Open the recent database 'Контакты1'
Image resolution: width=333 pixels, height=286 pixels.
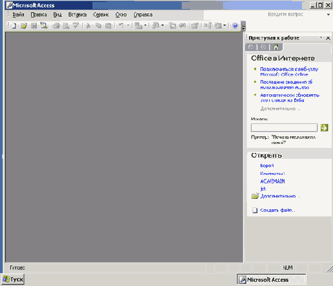click(x=272, y=174)
